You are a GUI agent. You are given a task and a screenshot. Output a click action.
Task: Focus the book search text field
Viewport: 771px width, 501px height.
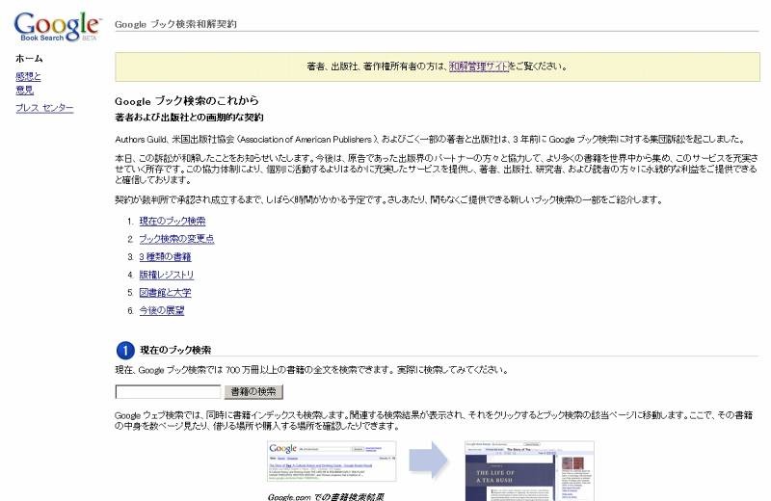[x=168, y=392]
